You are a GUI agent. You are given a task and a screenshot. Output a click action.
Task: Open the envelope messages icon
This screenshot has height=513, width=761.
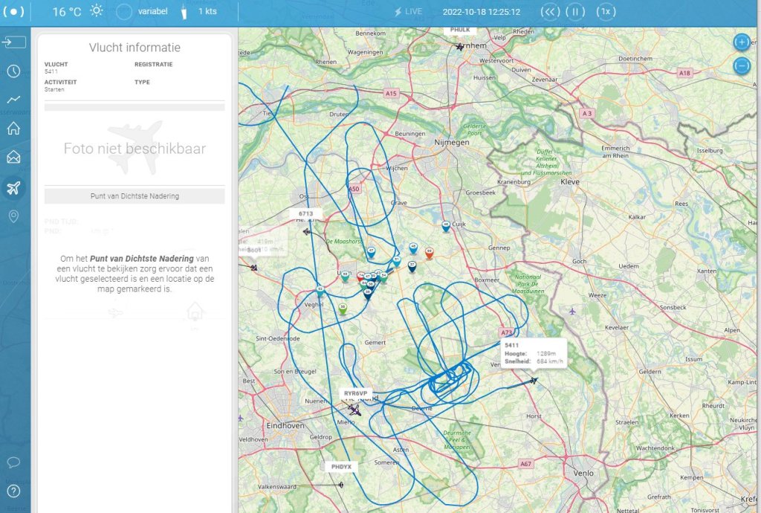(13, 157)
